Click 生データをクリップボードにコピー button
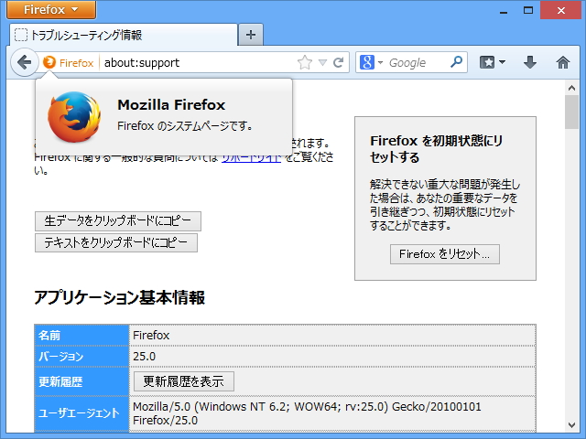586x439 pixels. (118, 221)
